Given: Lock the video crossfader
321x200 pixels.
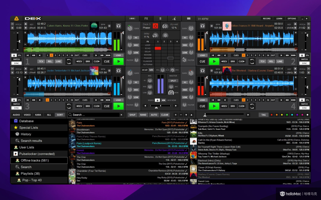Looking at the screenshot, I should point(157,100).
